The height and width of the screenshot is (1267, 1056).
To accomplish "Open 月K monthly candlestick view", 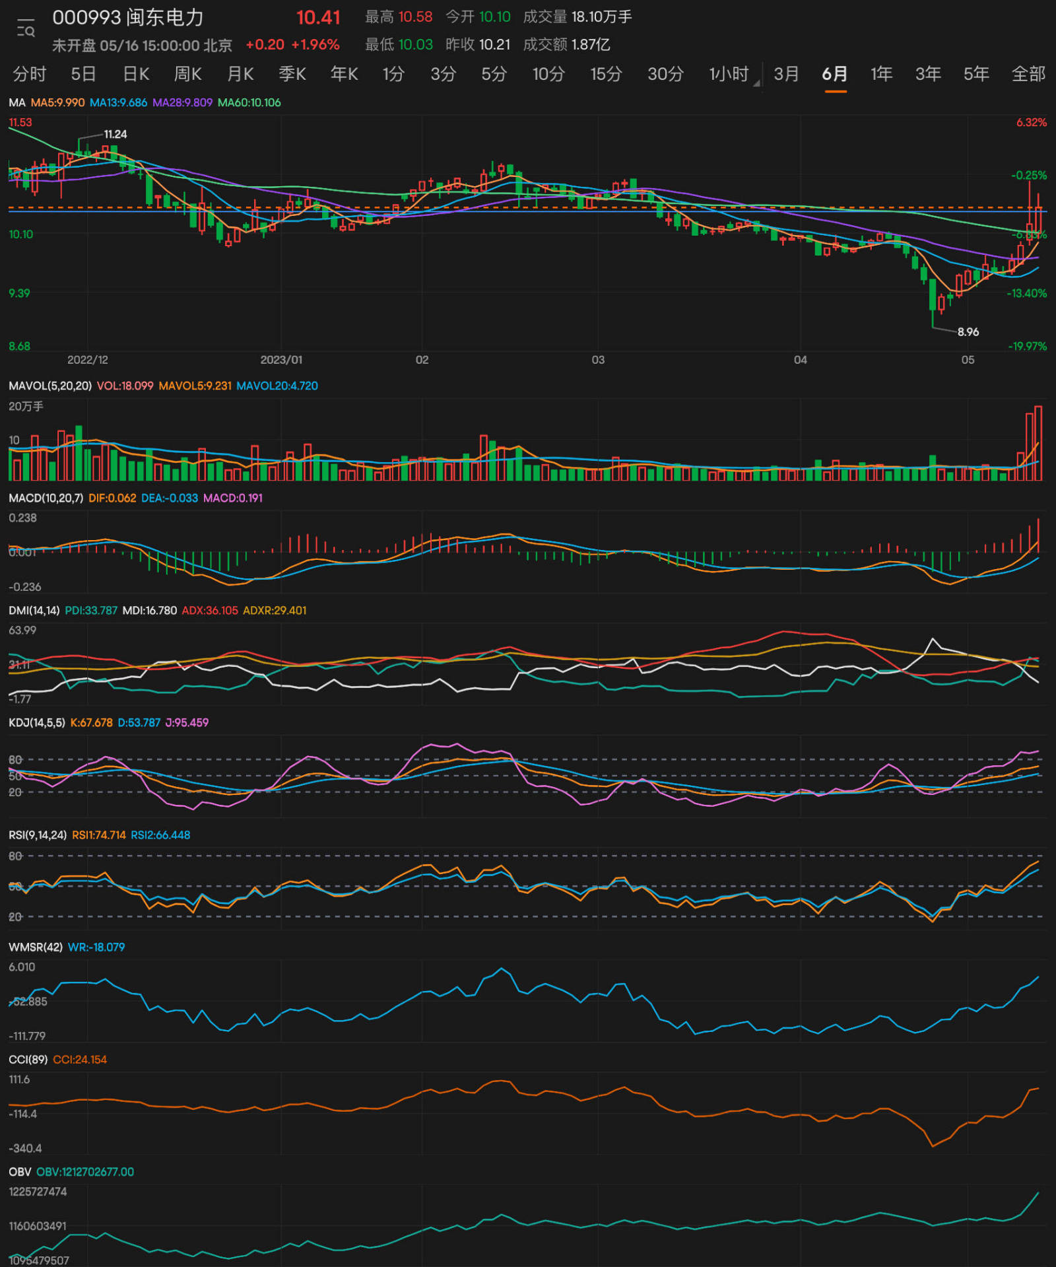I will tap(240, 74).
